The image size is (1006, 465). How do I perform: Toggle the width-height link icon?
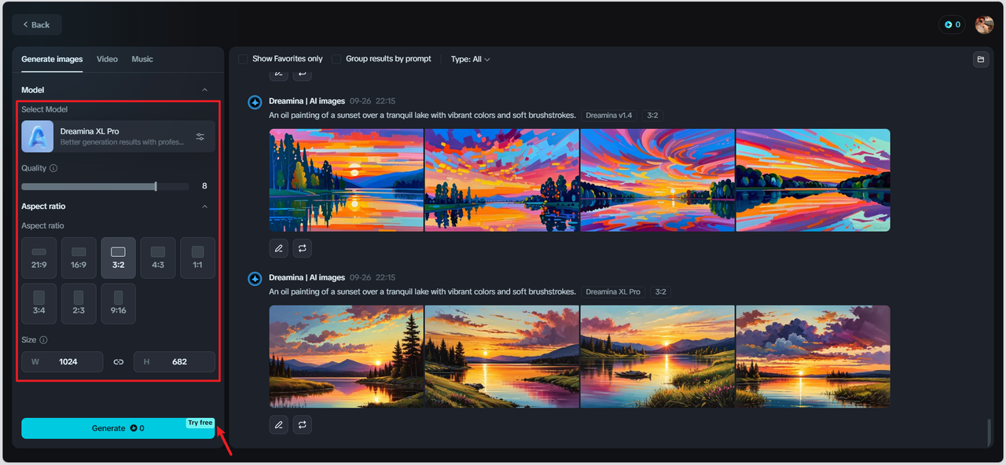pyautogui.click(x=119, y=362)
